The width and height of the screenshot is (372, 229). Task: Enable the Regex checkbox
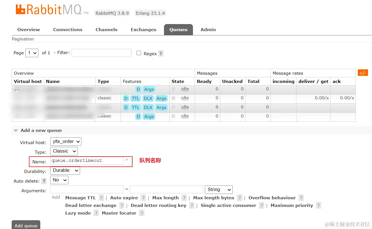coord(139,53)
